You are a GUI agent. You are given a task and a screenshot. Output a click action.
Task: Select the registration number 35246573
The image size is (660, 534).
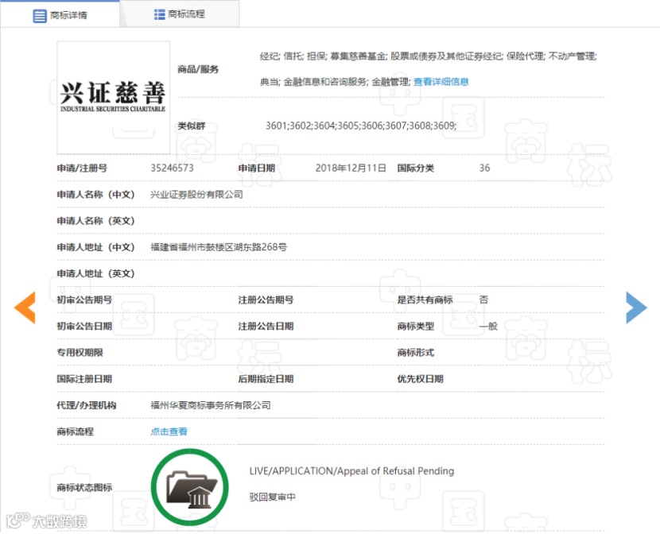click(172, 168)
